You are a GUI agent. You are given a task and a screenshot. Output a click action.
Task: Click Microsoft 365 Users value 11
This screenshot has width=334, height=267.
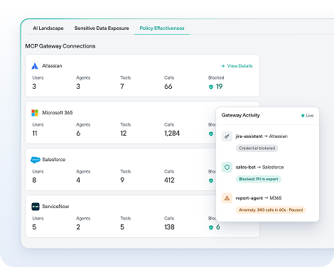pos(35,133)
